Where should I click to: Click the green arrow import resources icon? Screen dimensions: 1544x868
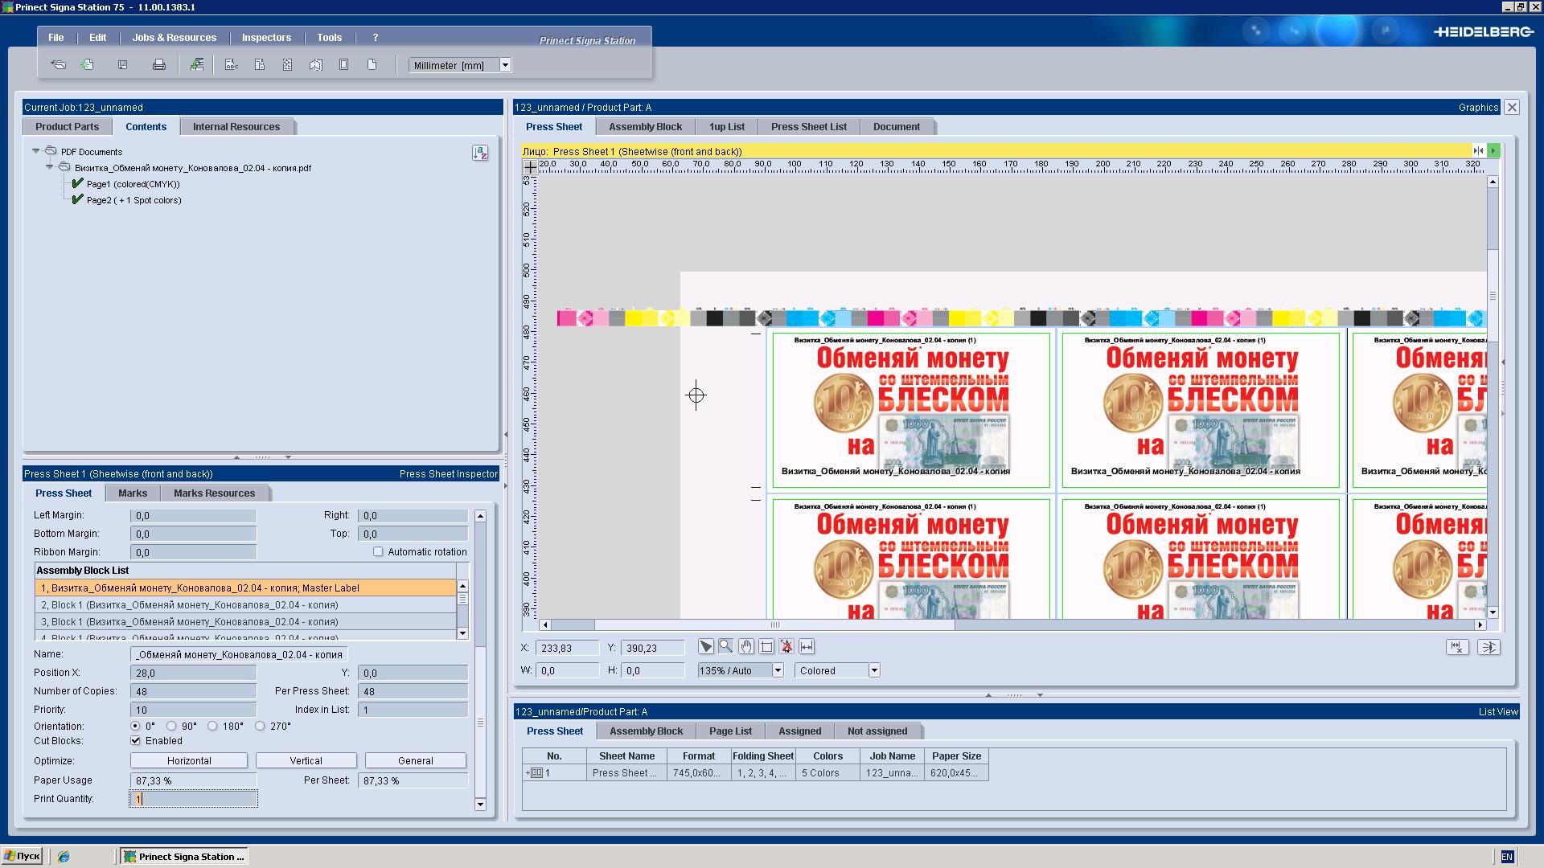pyautogui.click(x=196, y=65)
